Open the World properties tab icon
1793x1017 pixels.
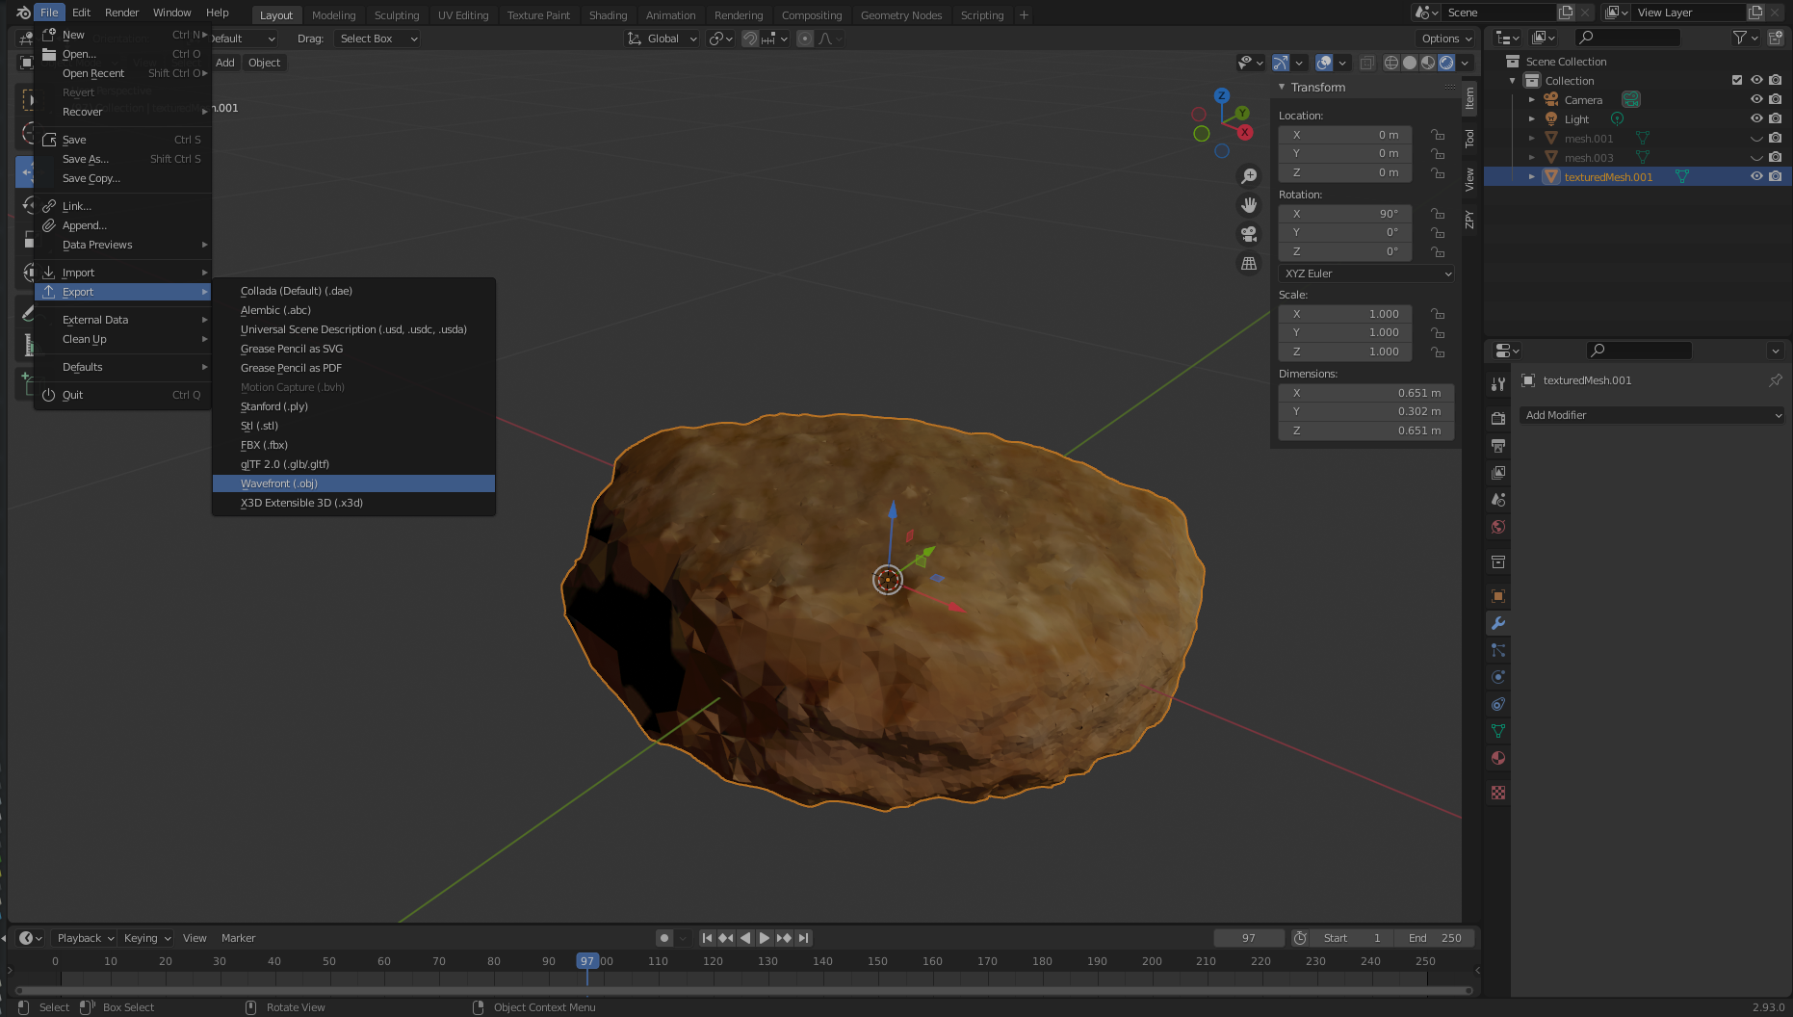1498,527
